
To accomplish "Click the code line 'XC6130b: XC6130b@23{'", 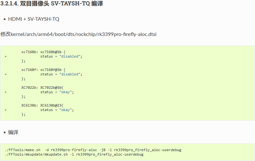I will coord(42,106).
